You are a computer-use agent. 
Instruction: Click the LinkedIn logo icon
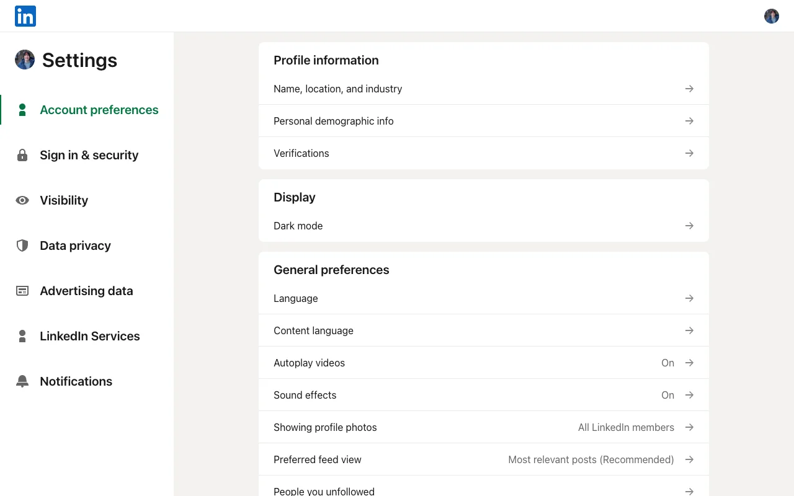pos(25,16)
